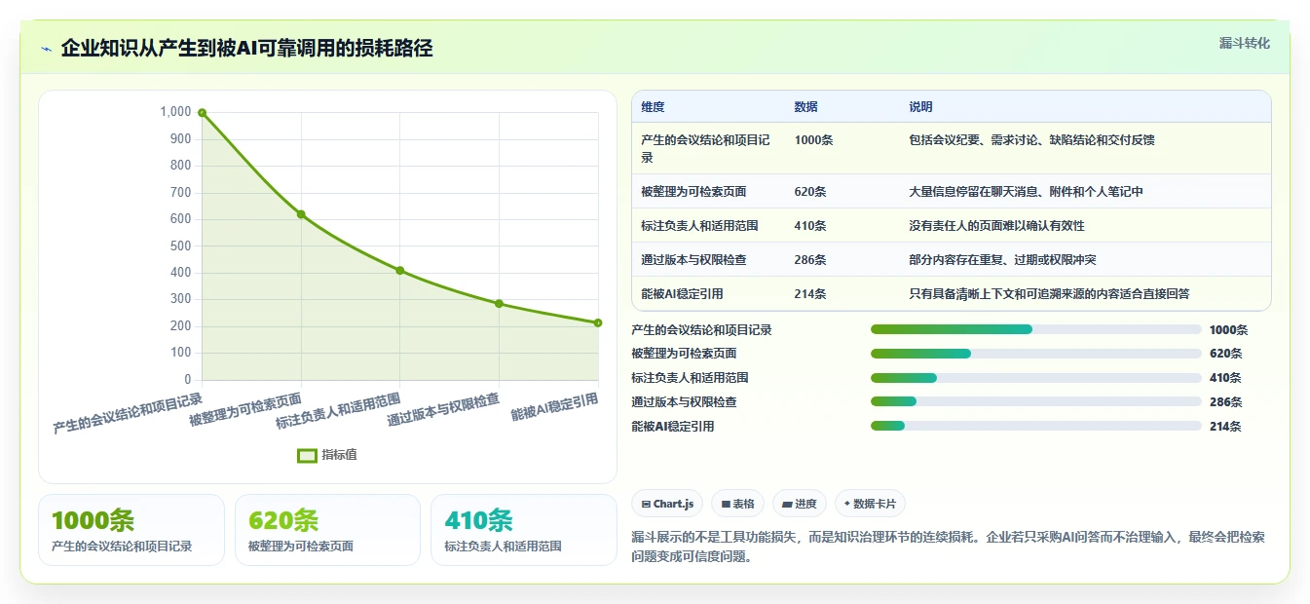
Task: Click the 漏斗转化 tag in the header
Action: tap(1244, 43)
